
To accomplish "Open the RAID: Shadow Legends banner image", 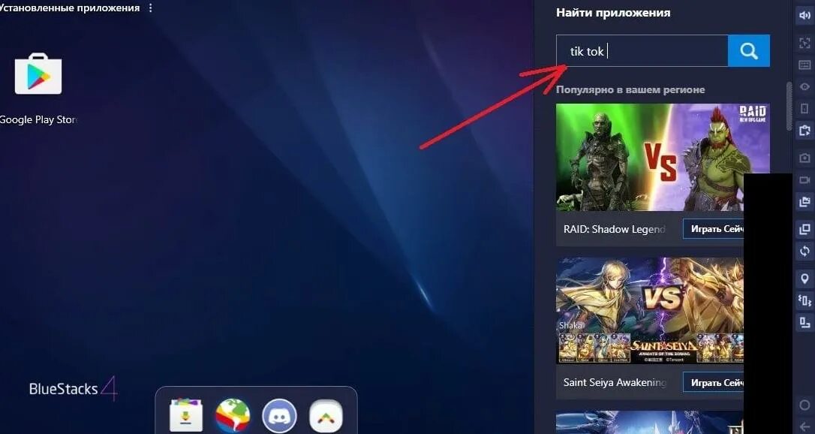I will point(663,157).
